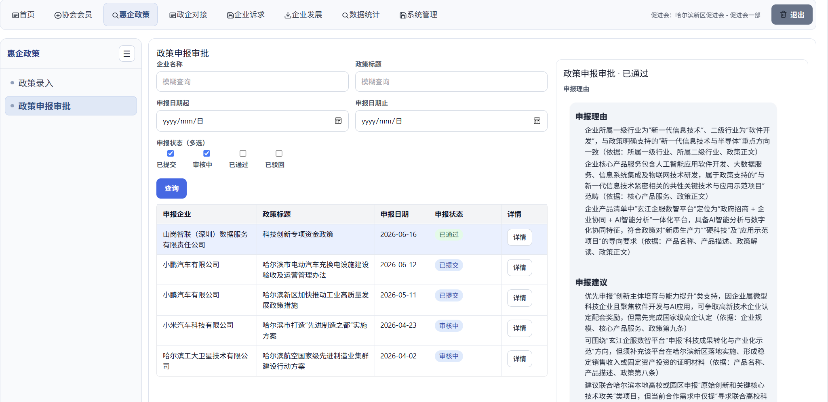Select 政策申报审批 in the sidebar
Image resolution: width=828 pixels, height=402 pixels.
tap(71, 106)
